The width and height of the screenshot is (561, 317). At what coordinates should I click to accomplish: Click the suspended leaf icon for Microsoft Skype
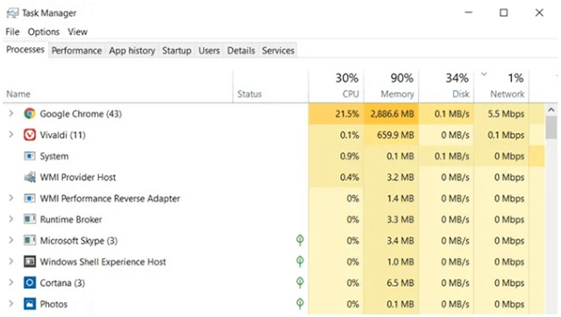[300, 240]
